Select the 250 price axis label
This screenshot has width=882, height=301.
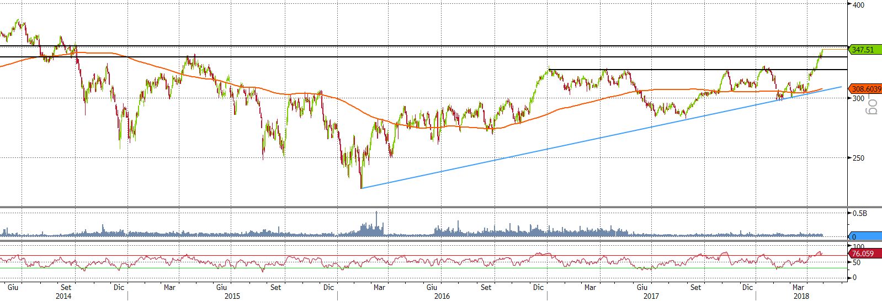(858, 158)
